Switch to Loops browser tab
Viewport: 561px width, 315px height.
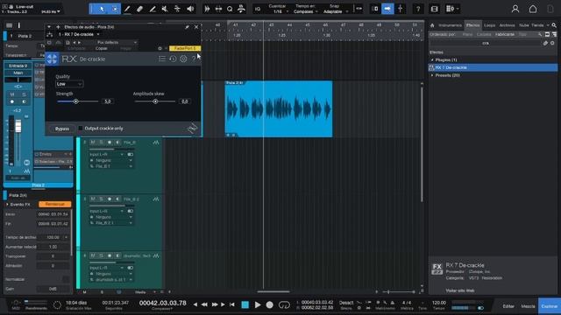[489, 25]
